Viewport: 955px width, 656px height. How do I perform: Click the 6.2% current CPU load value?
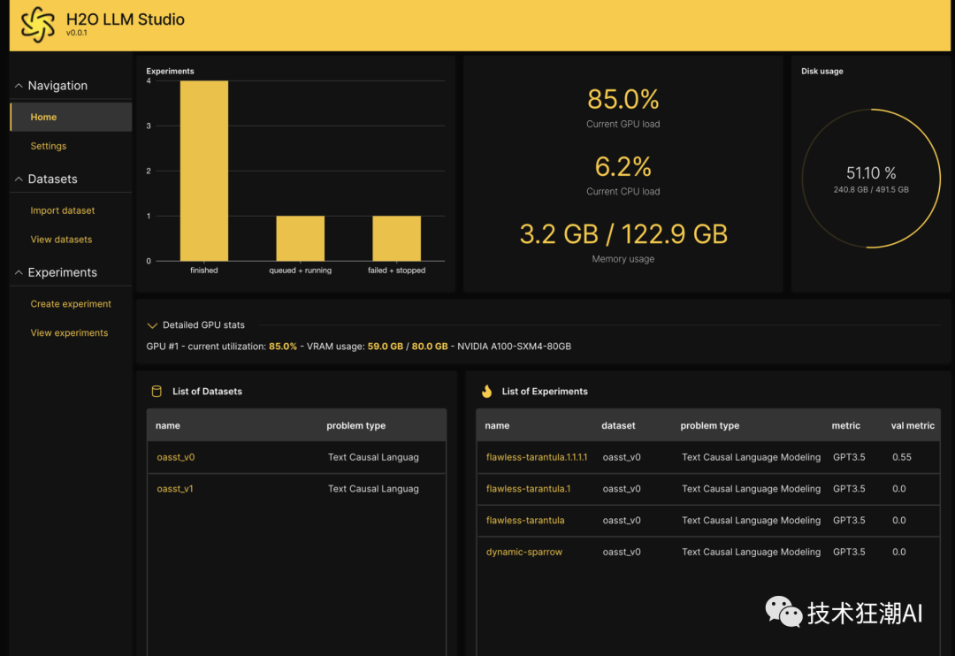(623, 166)
